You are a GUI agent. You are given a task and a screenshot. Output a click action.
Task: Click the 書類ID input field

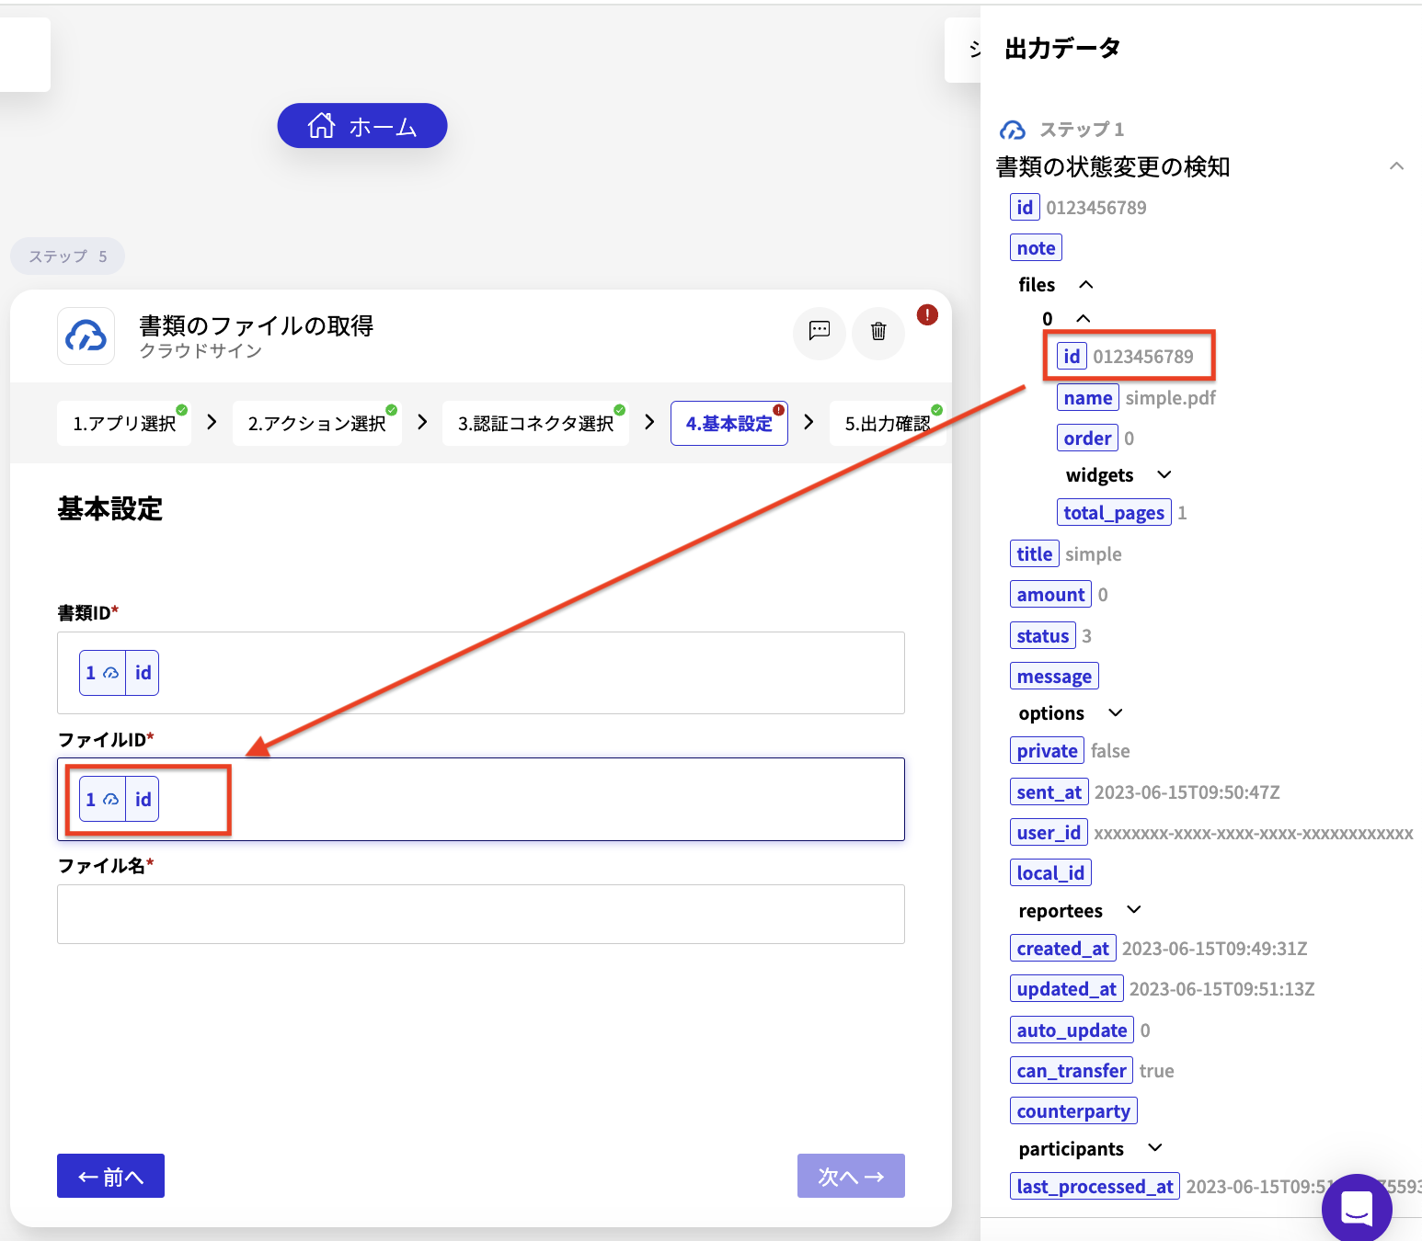coord(481,673)
